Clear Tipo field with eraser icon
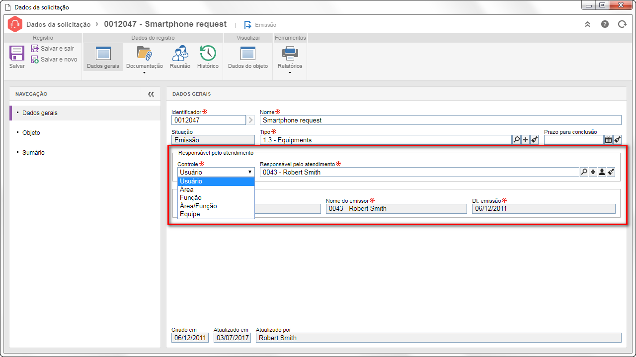Viewport: 636px width, 357px height. (535, 140)
